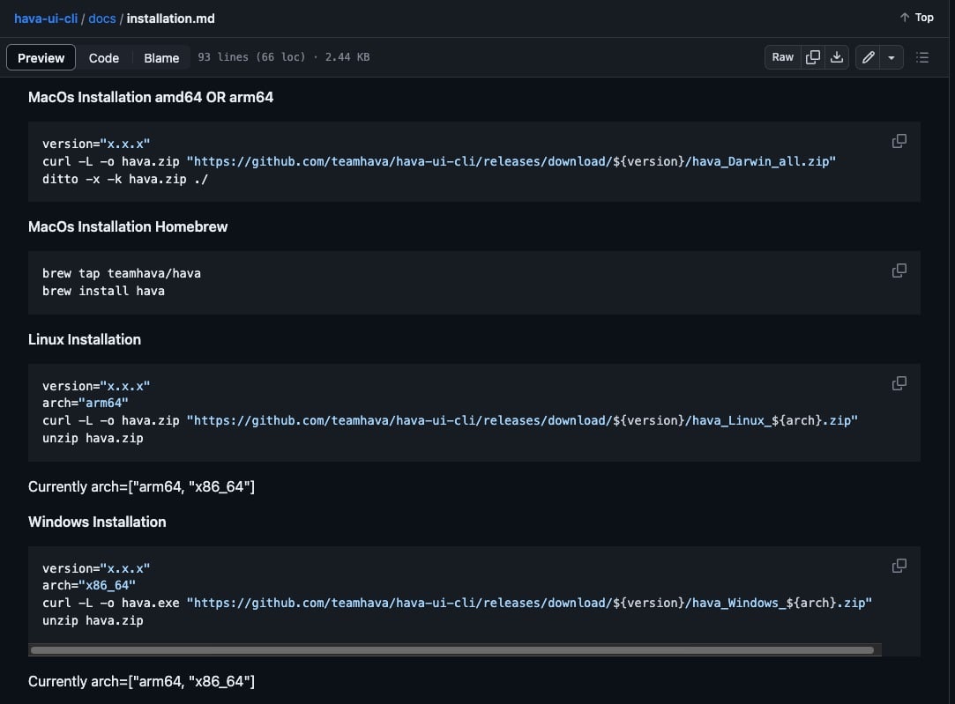Copy the Windows installation code block
Screen dimensions: 955x704
click(x=899, y=566)
